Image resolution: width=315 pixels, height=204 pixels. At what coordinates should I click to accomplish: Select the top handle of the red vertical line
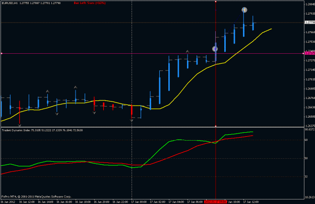(216, 2)
